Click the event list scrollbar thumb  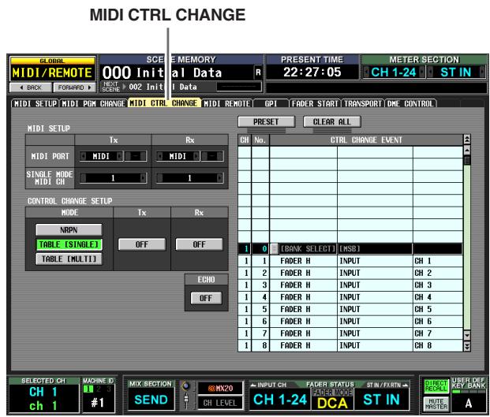(467, 161)
